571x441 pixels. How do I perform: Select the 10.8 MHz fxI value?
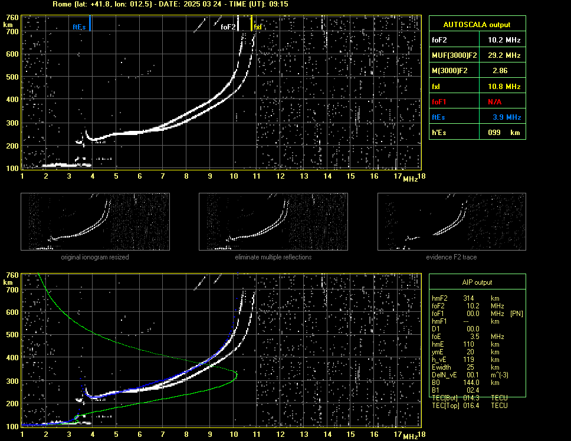point(504,87)
